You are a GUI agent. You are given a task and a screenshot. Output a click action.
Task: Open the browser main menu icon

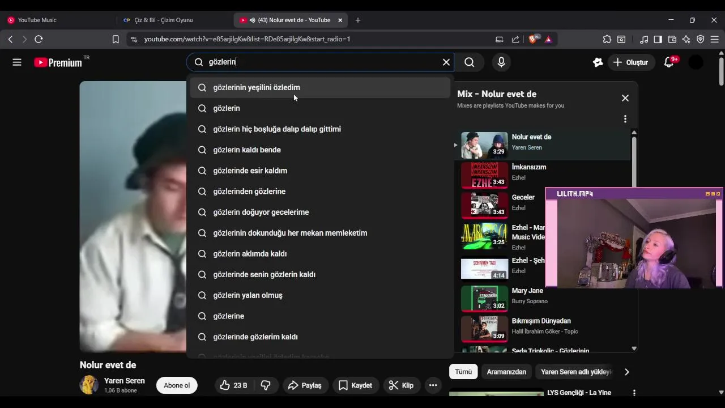click(714, 39)
